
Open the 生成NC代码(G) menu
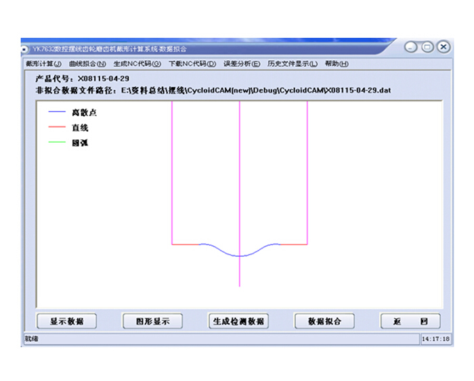point(137,64)
